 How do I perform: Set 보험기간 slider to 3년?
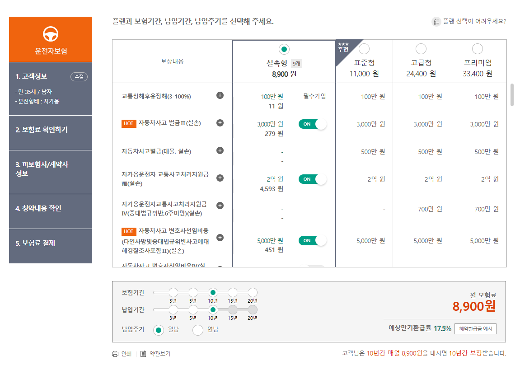click(173, 292)
